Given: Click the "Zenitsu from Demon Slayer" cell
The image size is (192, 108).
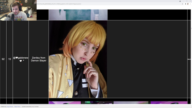Looking at the screenshot, I should [39, 59].
